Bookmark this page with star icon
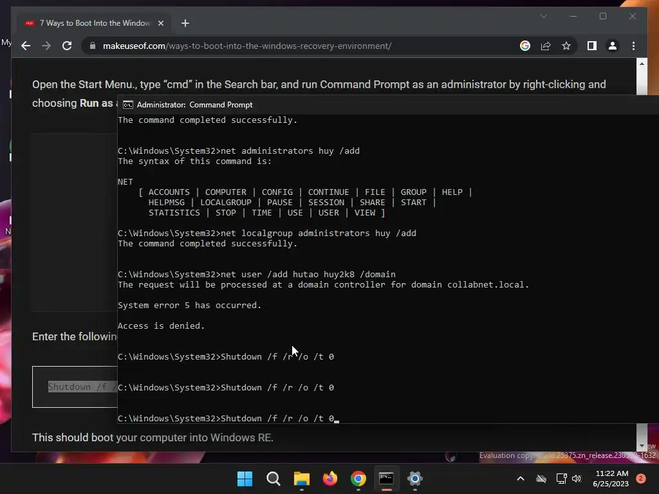659x494 pixels. pos(566,46)
